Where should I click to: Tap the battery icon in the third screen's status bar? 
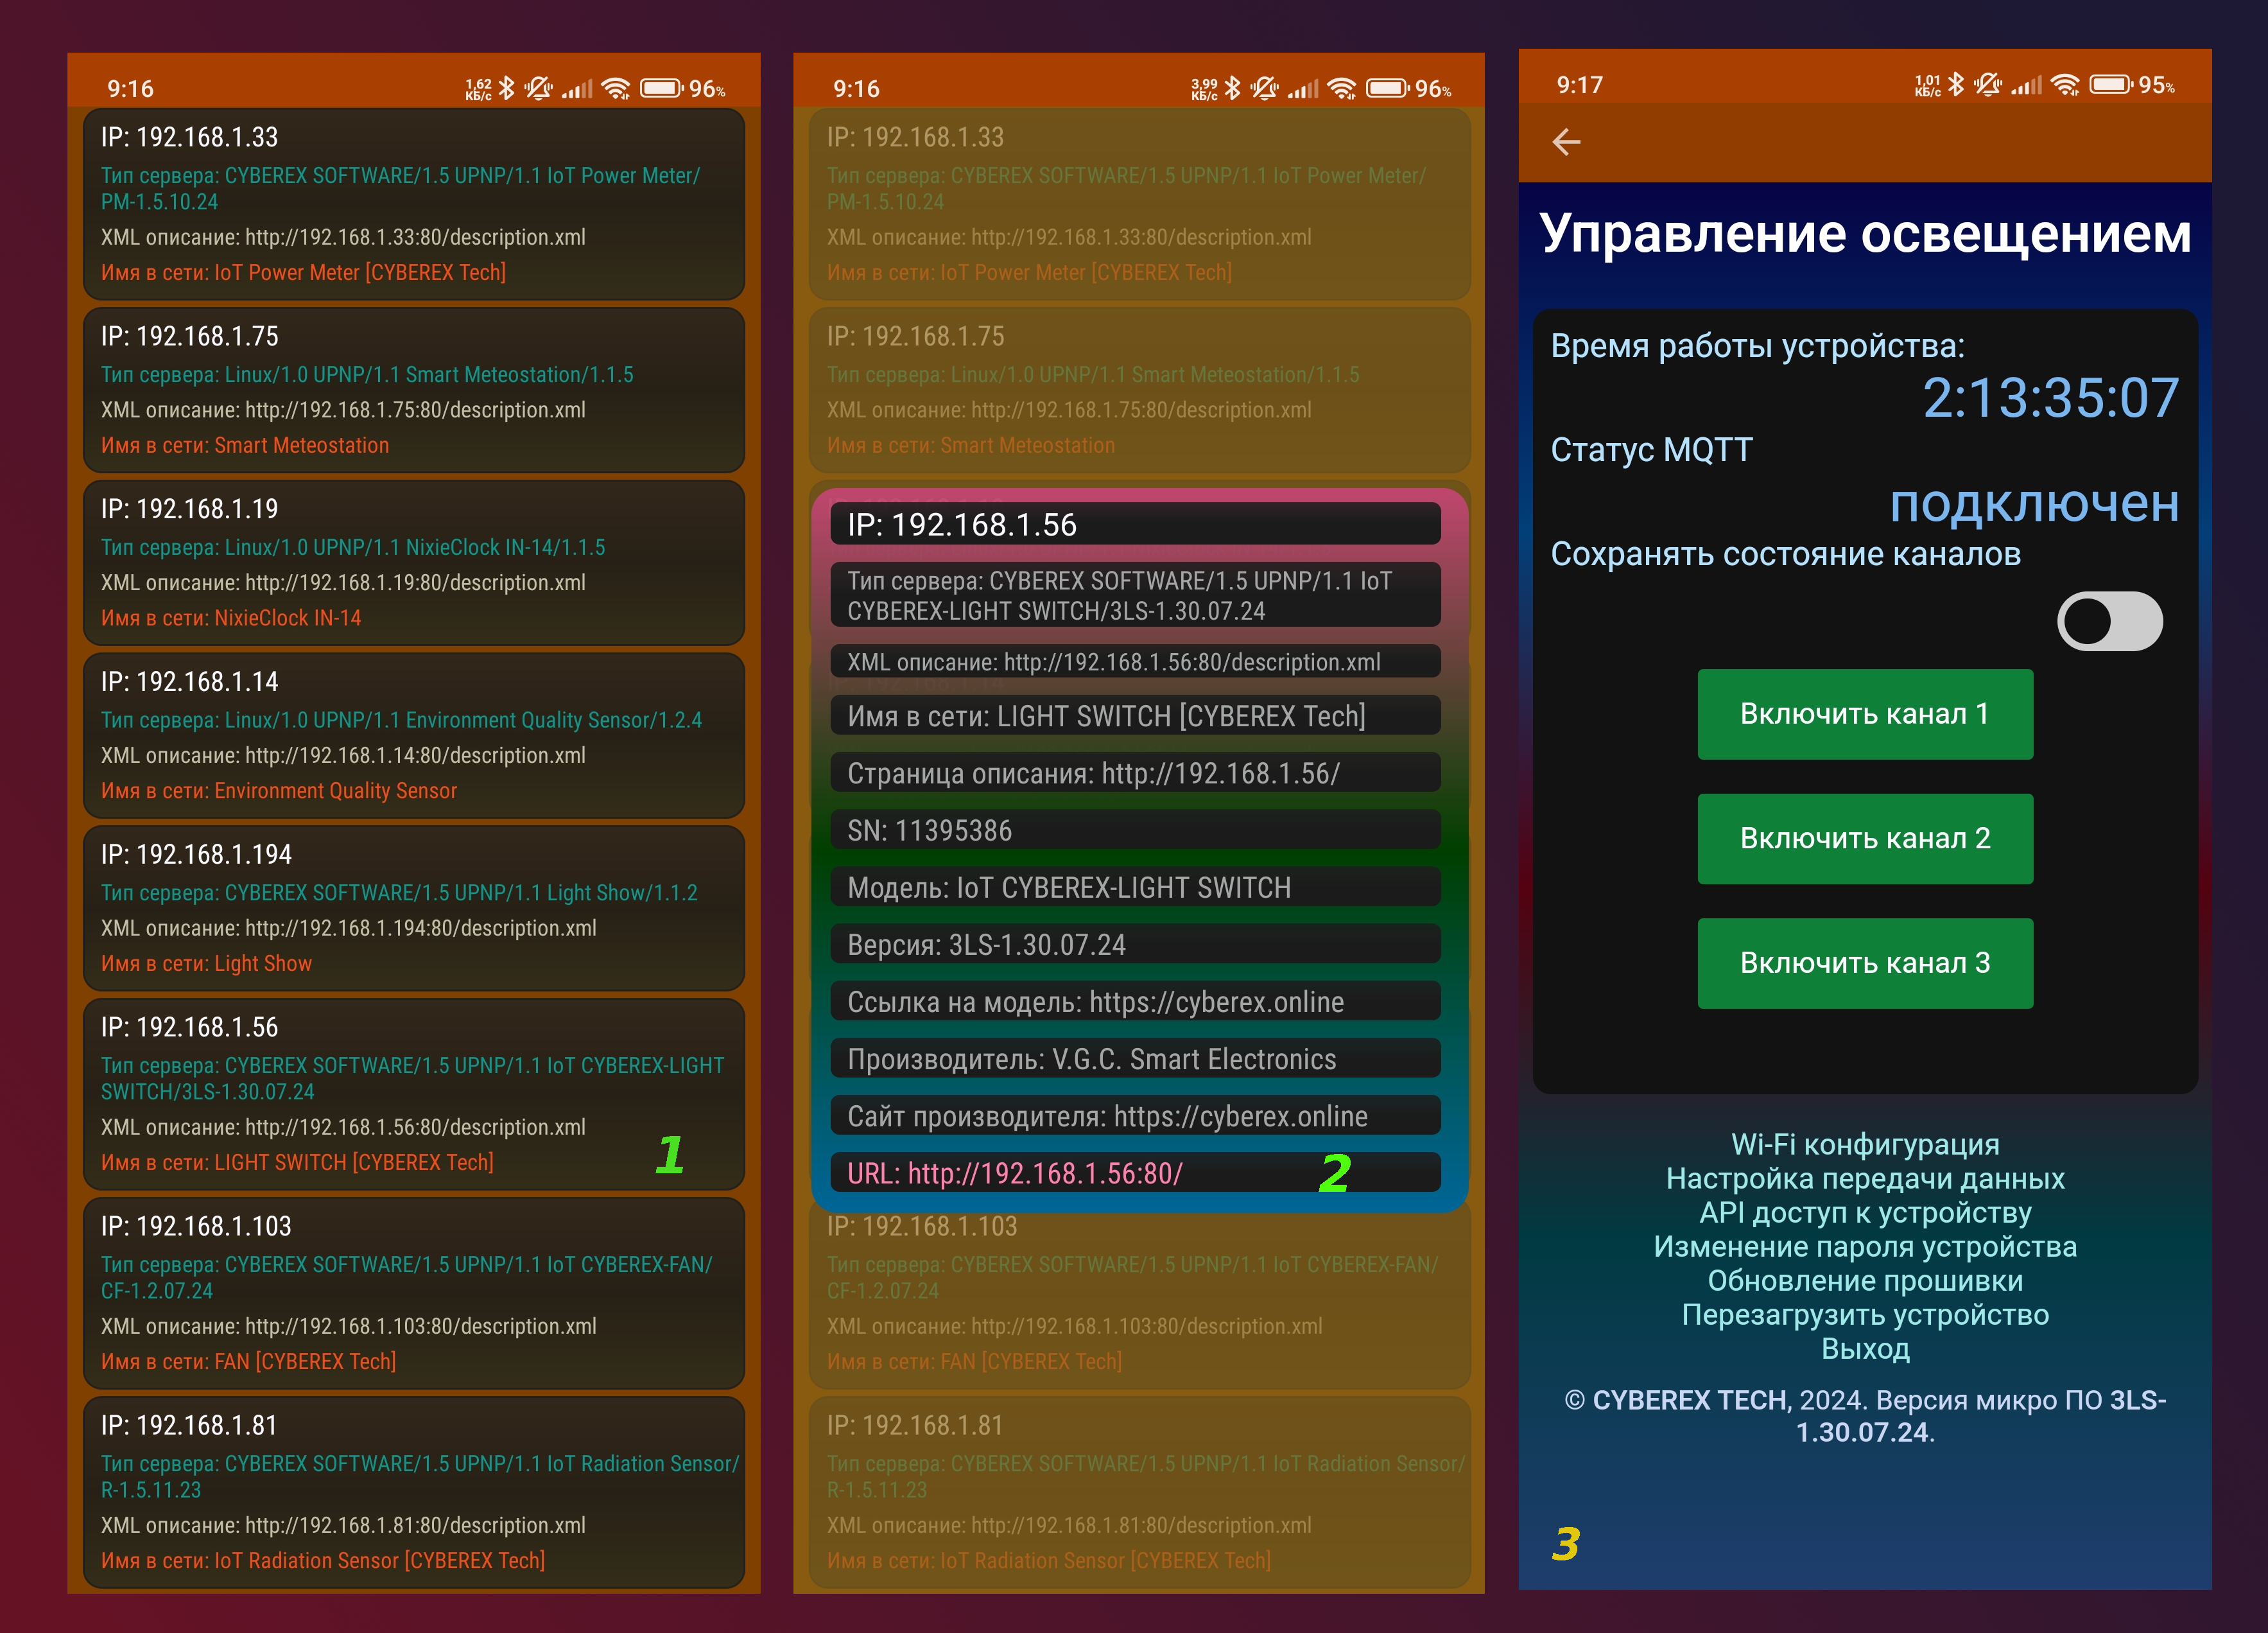point(2111,84)
